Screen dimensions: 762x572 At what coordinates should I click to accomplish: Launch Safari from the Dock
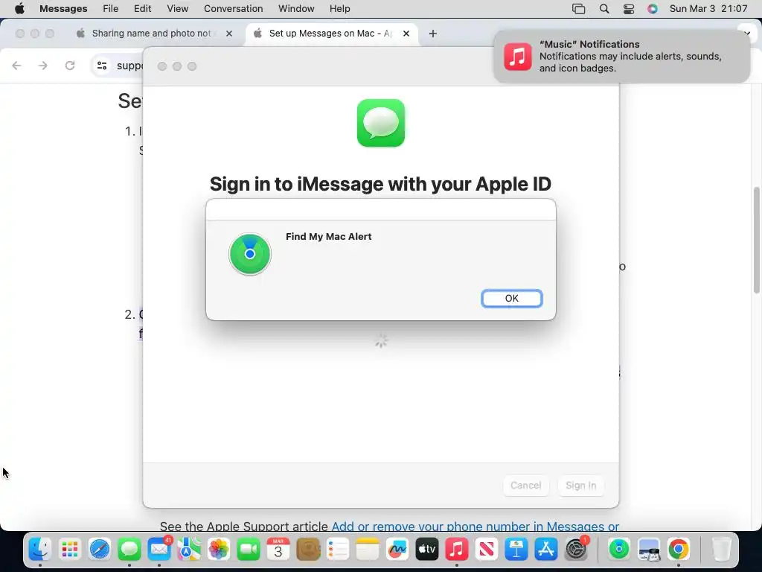100,550
